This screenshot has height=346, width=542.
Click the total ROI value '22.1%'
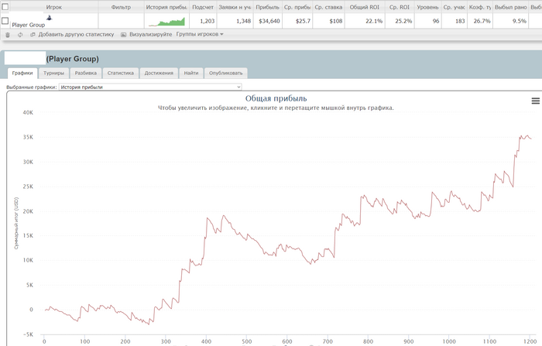point(374,21)
